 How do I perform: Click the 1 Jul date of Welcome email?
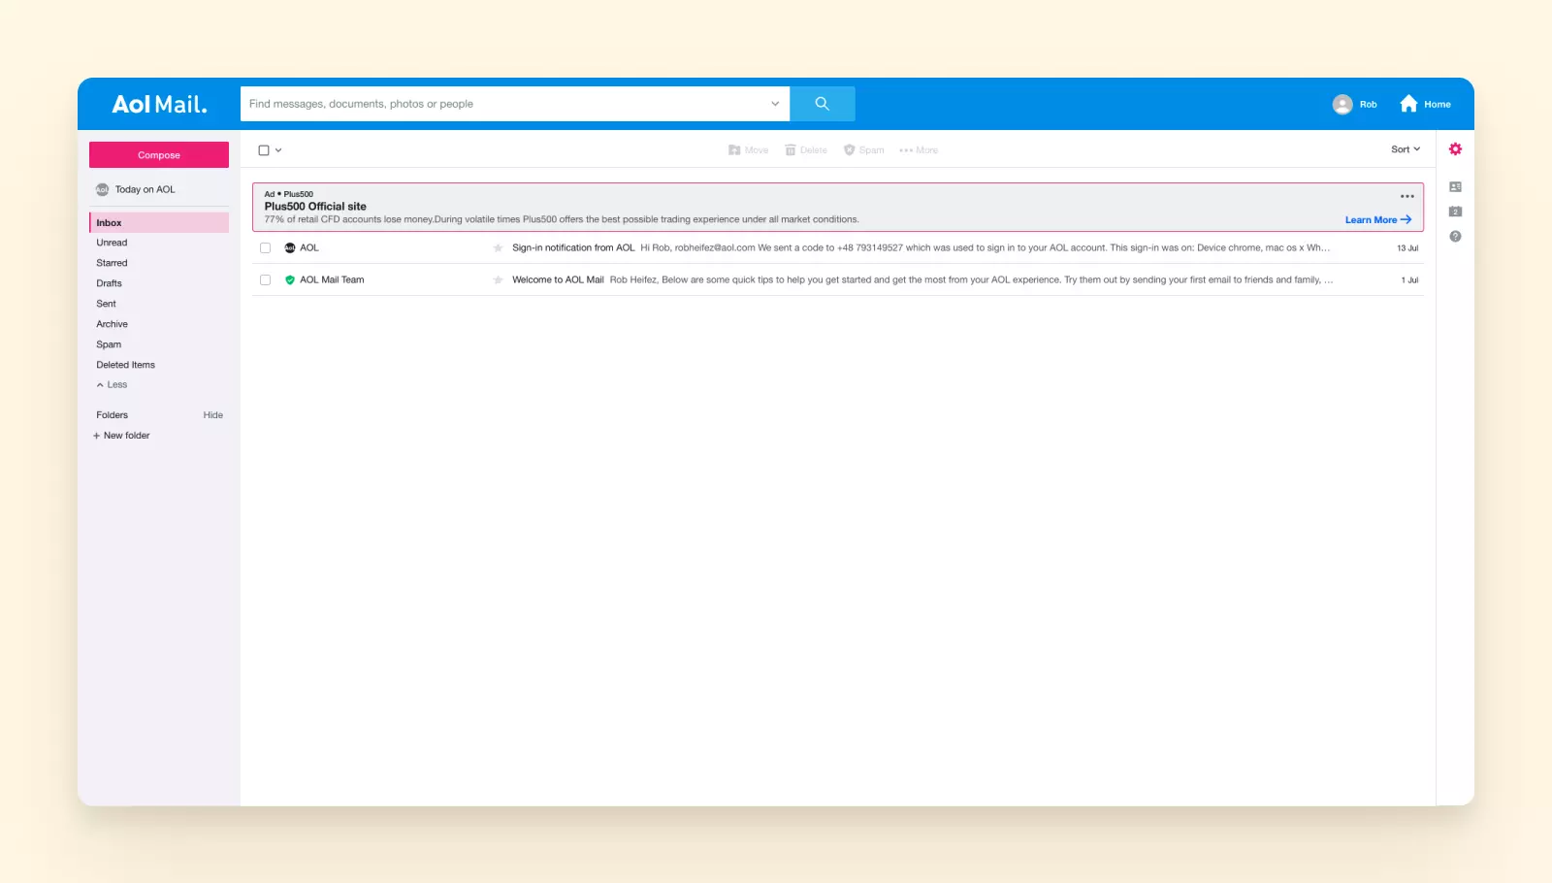[x=1409, y=280]
